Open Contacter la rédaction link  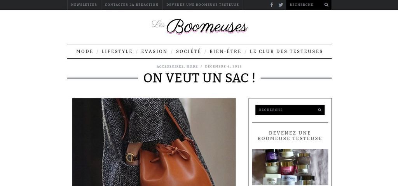(131, 5)
